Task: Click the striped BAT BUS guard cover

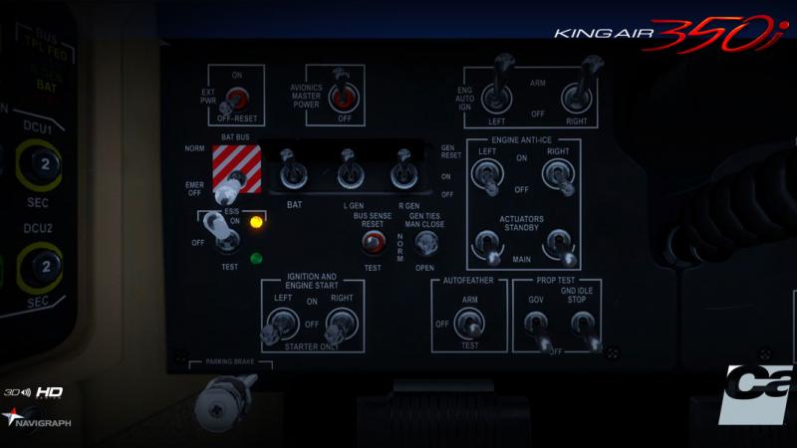Action: pyautogui.click(x=237, y=168)
